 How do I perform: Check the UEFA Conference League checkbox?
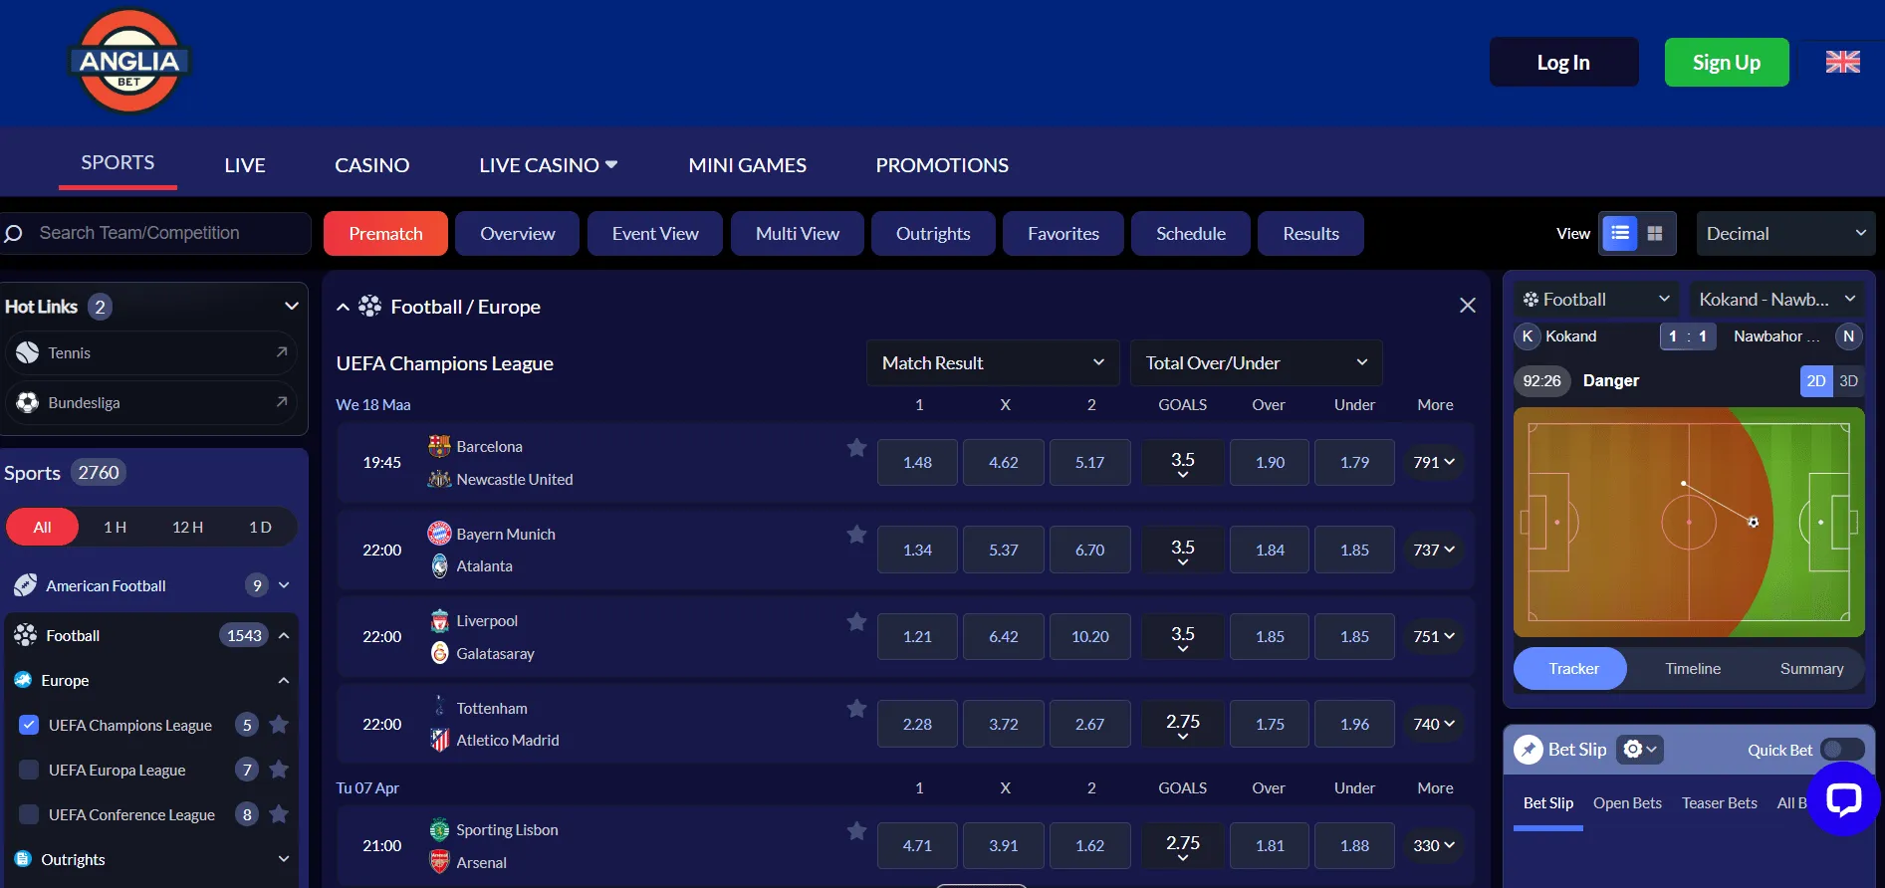pyautogui.click(x=29, y=814)
